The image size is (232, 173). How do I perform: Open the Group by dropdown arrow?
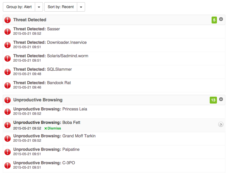(39, 7)
